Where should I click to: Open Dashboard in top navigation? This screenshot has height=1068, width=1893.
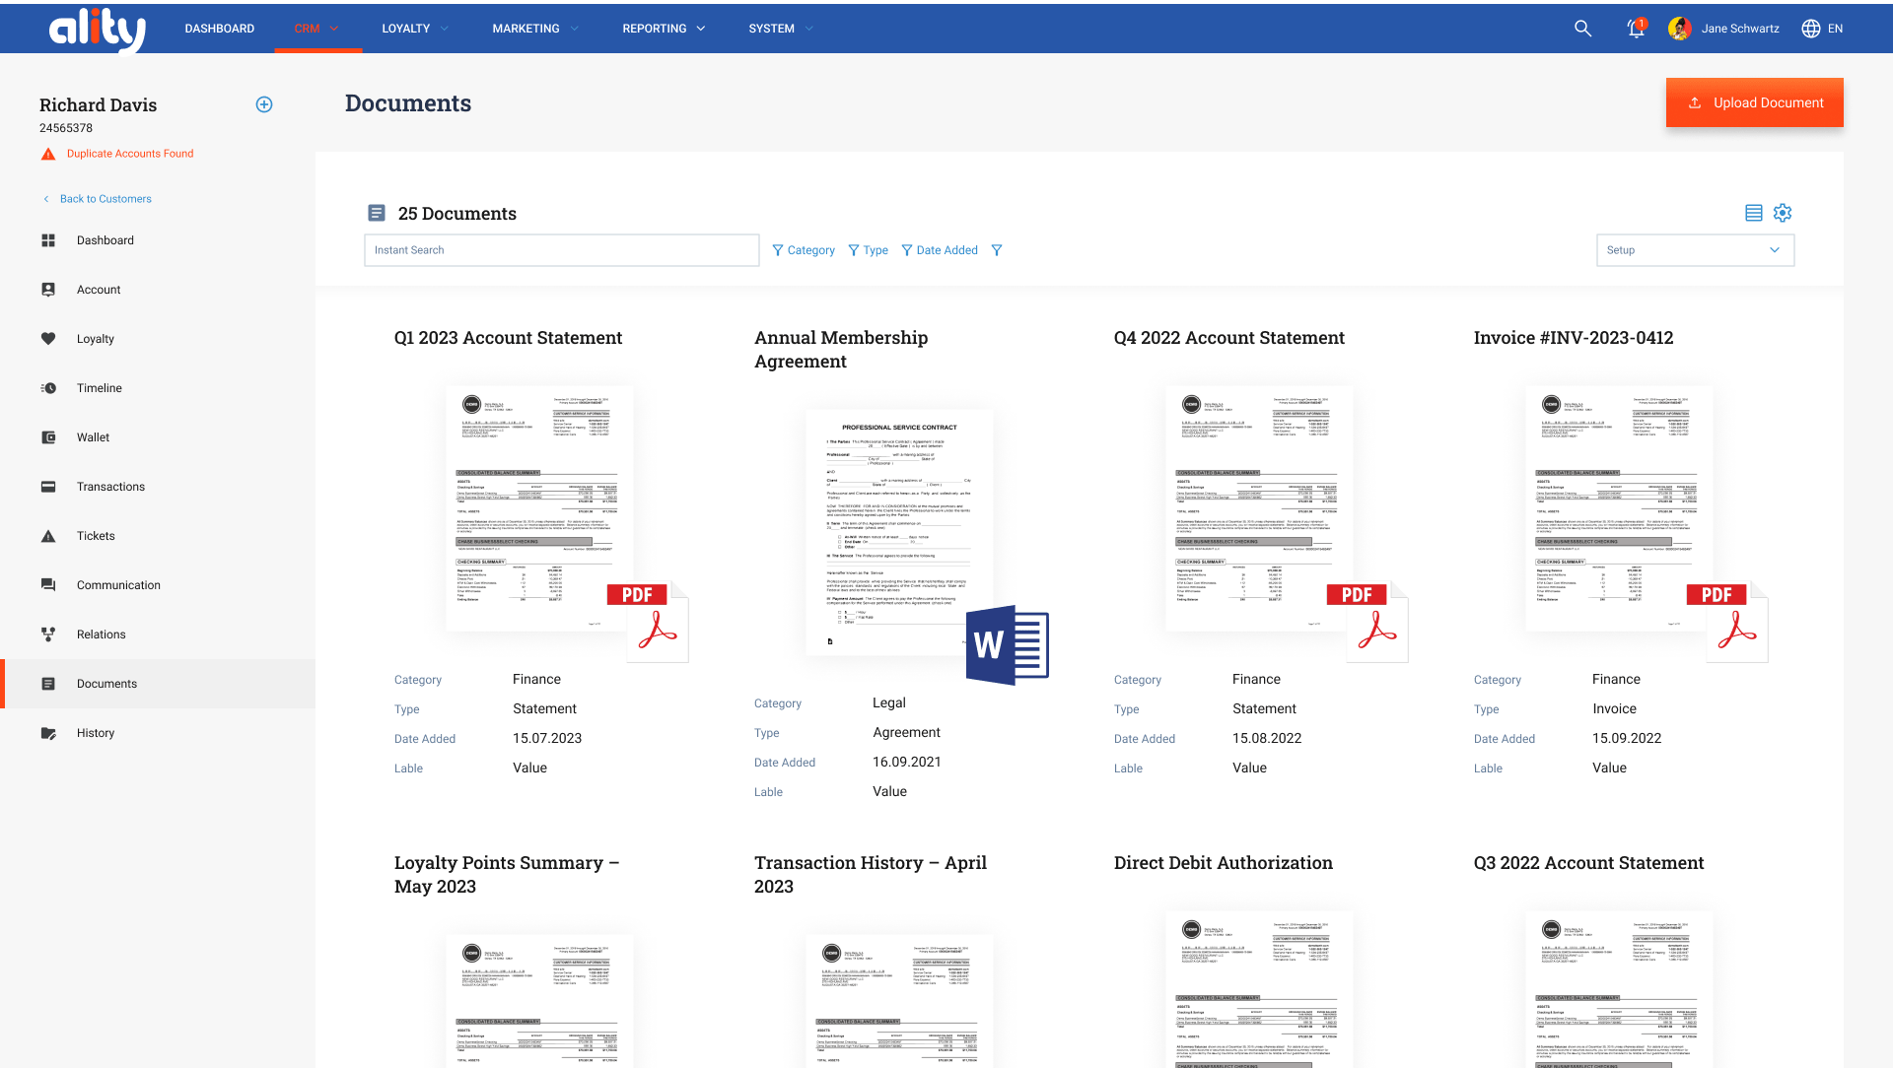click(219, 29)
